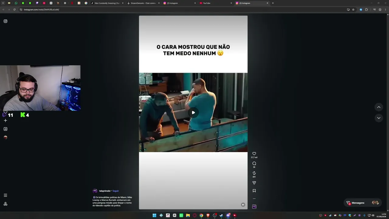Screen dimensions: 389x219
Task: Follow telaprimebr via Seguir link
Action: coord(115,191)
